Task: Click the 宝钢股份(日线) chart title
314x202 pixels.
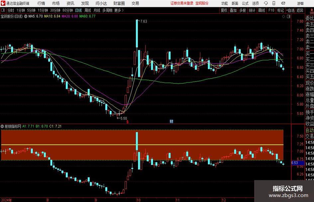Action: click(12, 16)
